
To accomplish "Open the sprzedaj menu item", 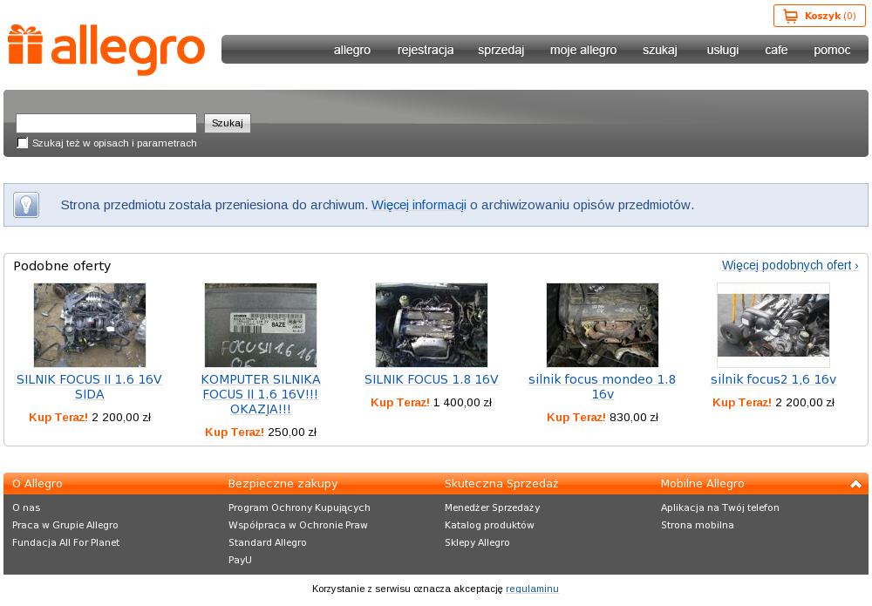I will 501,50.
